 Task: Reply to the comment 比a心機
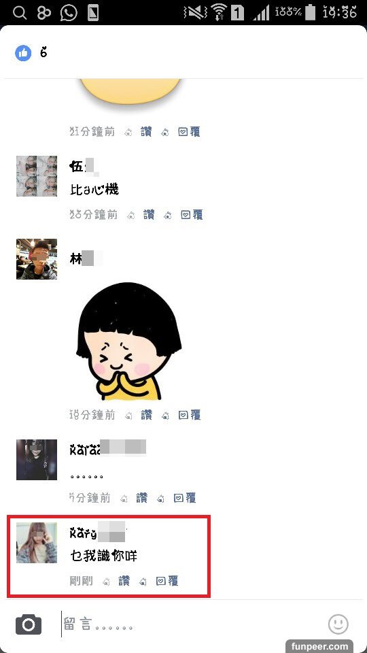click(x=192, y=215)
